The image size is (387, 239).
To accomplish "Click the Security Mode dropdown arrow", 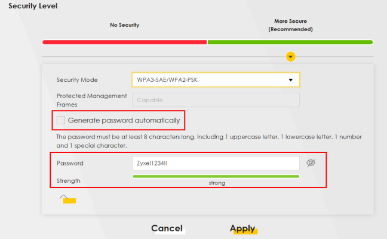I will click(x=291, y=79).
